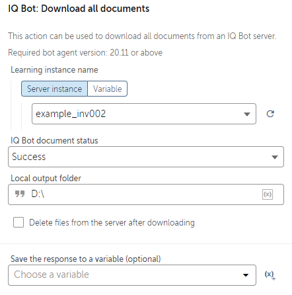Click the Learning instance name label

[x=54, y=70]
